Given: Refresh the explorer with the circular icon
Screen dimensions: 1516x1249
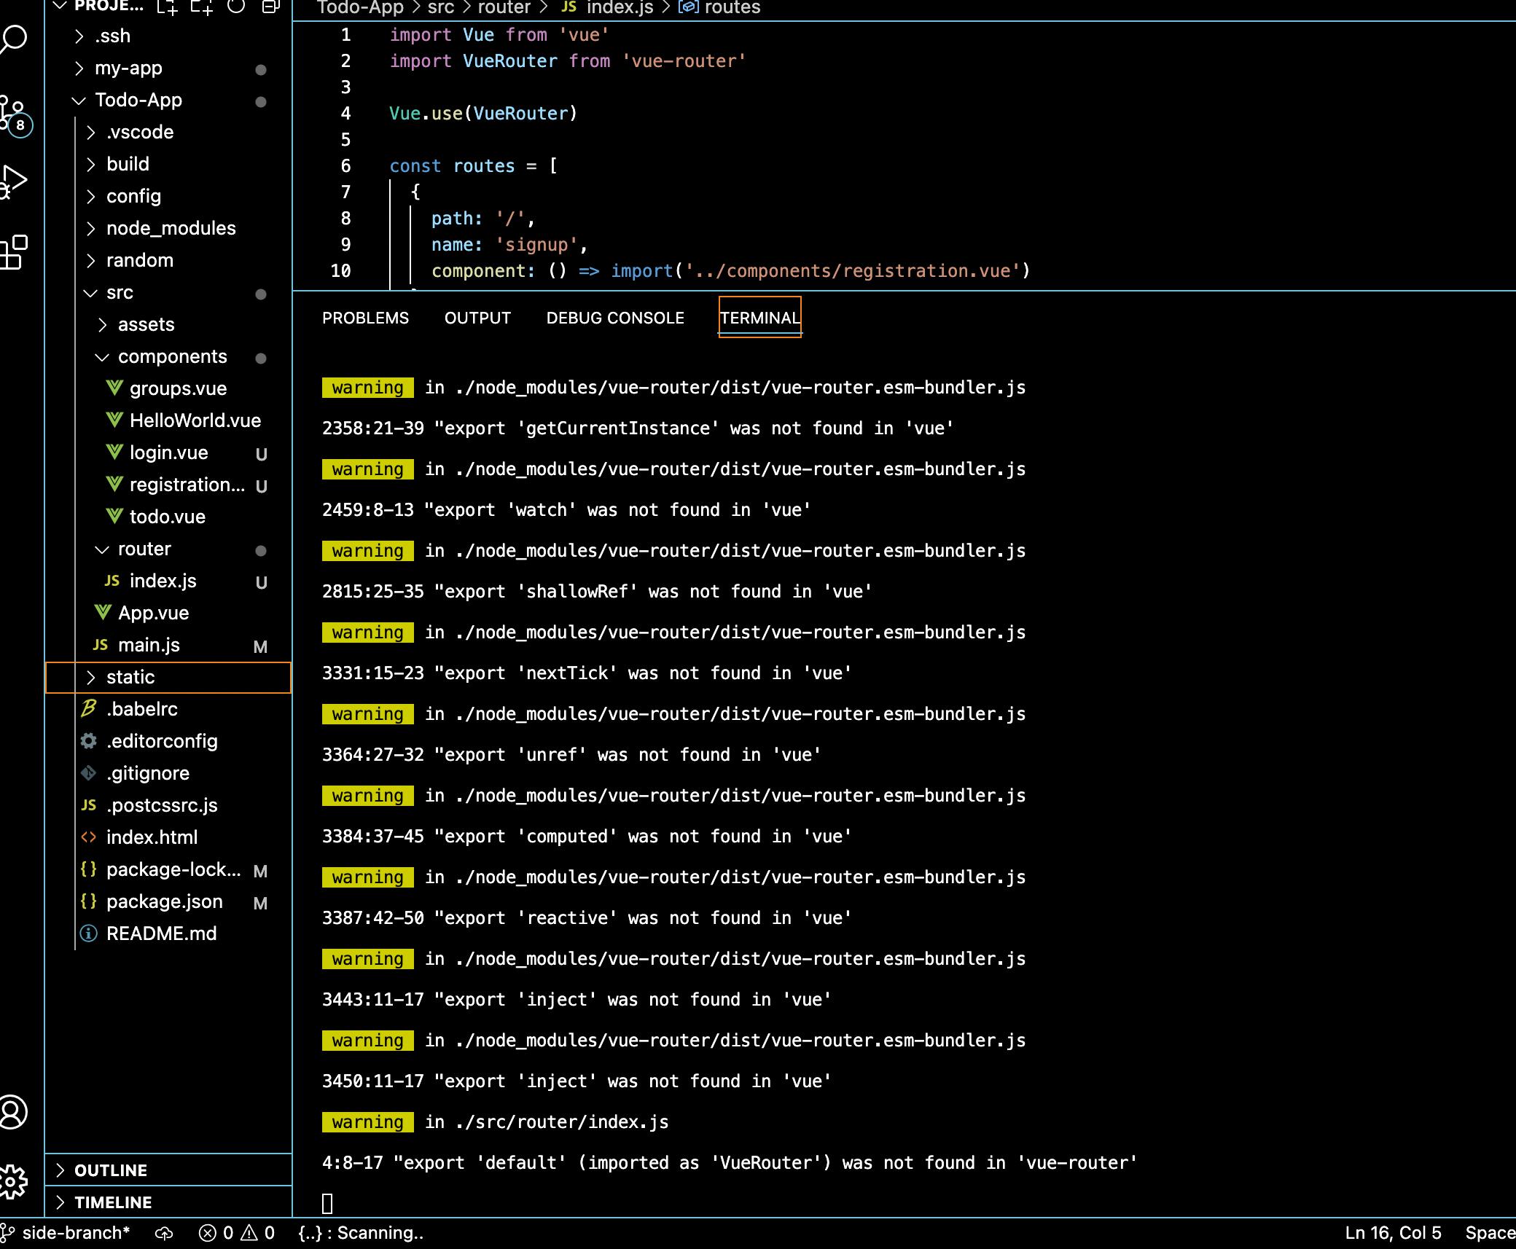Looking at the screenshot, I should (236, 7).
